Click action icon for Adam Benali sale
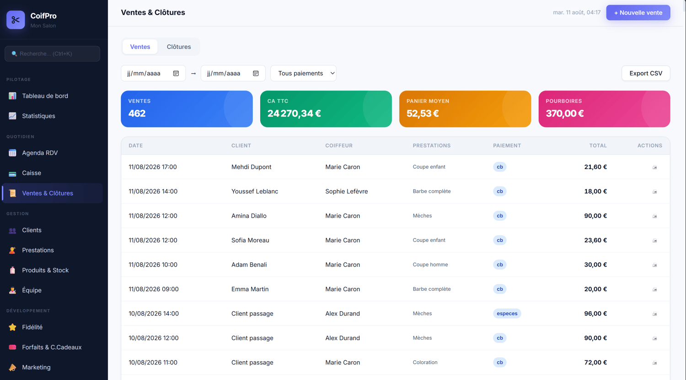The height and width of the screenshot is (380, 686). (655, 265)
